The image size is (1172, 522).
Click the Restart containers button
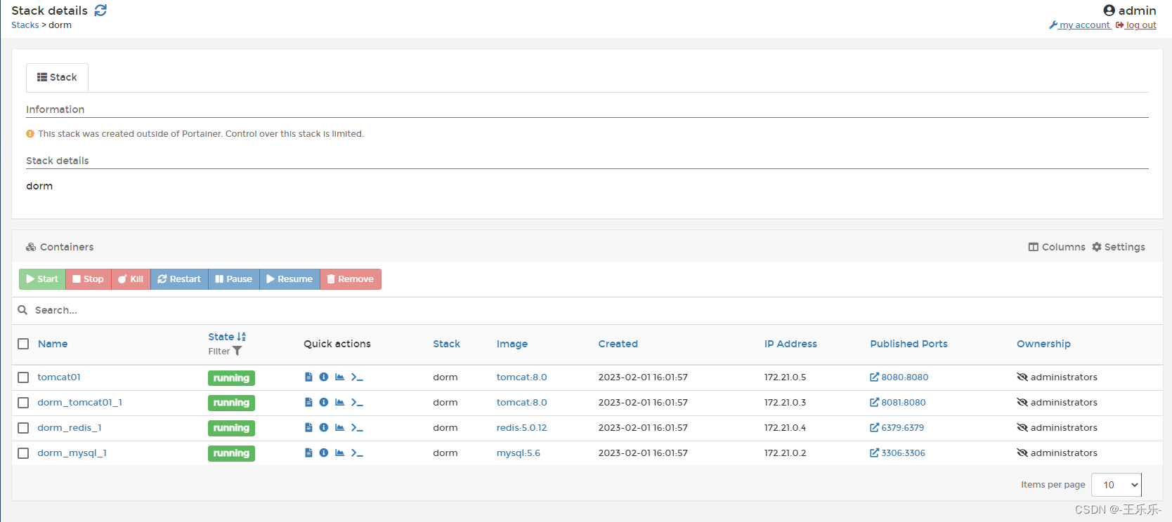pos(179,279)
